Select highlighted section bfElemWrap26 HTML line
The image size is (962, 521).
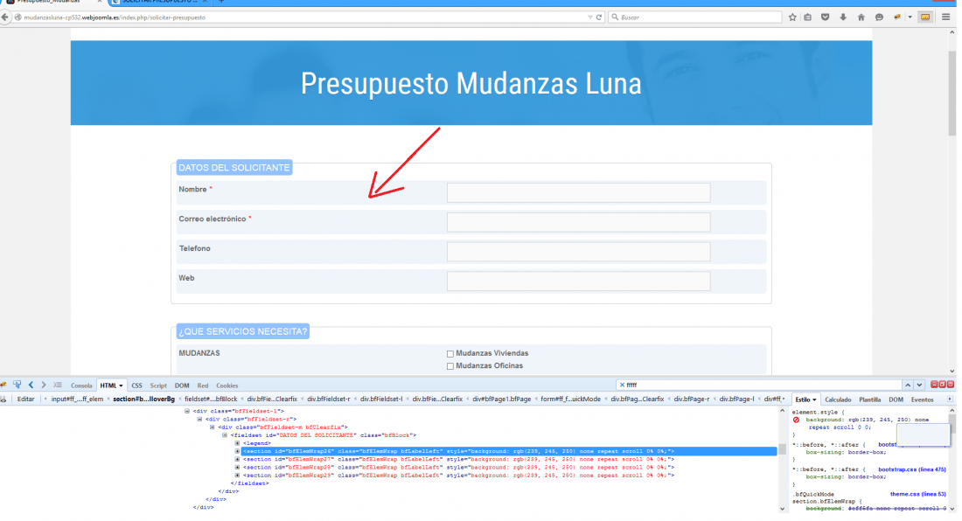[x=509, y=451]
